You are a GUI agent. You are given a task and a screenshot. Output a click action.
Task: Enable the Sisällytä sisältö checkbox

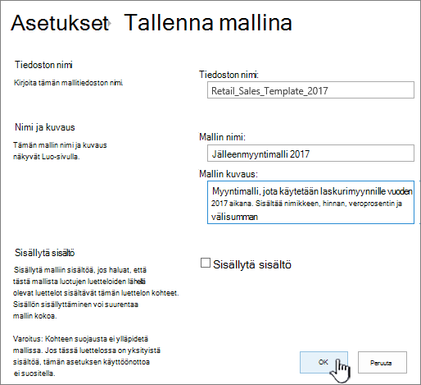[206, 263]
